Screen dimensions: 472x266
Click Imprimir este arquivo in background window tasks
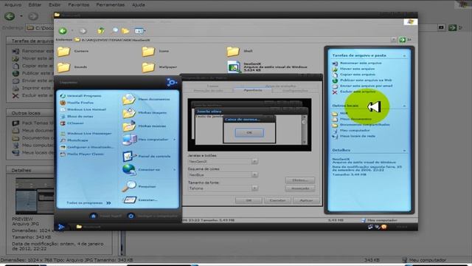(x=32, y=88)
